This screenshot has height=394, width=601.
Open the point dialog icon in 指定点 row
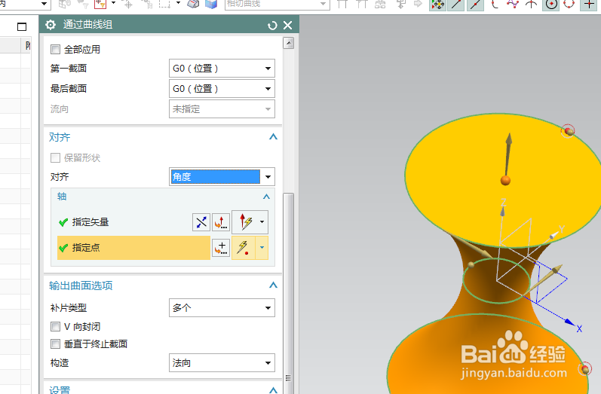click(221, 248)
